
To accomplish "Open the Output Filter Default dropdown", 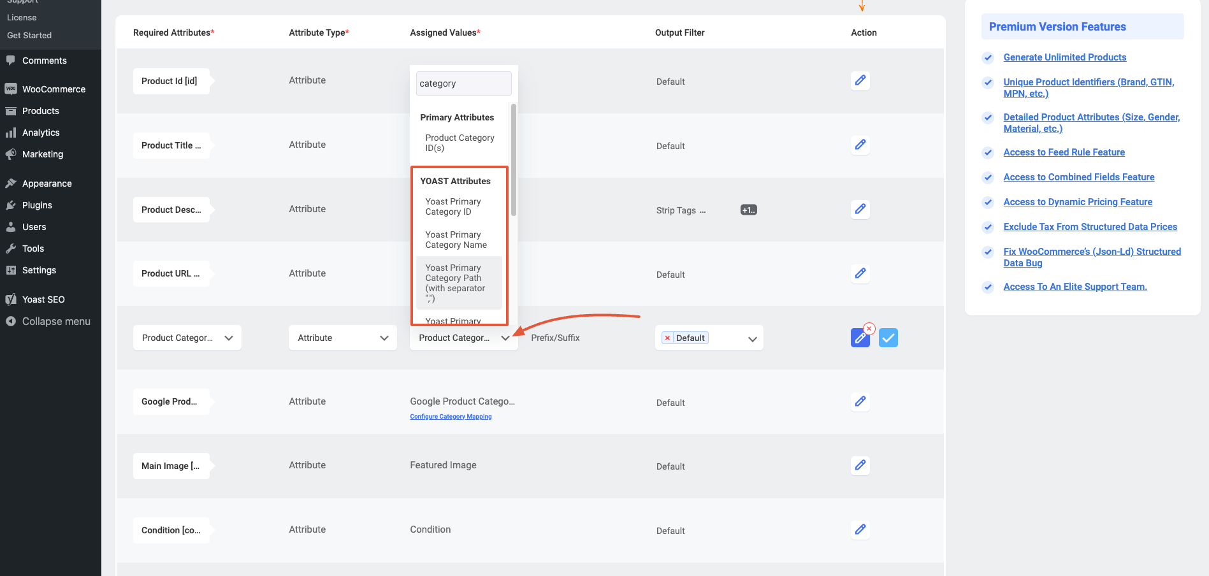I will [709, 338].
